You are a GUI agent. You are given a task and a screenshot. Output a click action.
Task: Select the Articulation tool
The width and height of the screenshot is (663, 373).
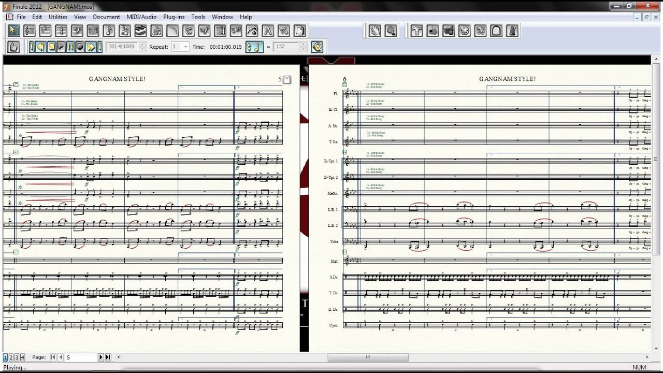coord(189,31)
